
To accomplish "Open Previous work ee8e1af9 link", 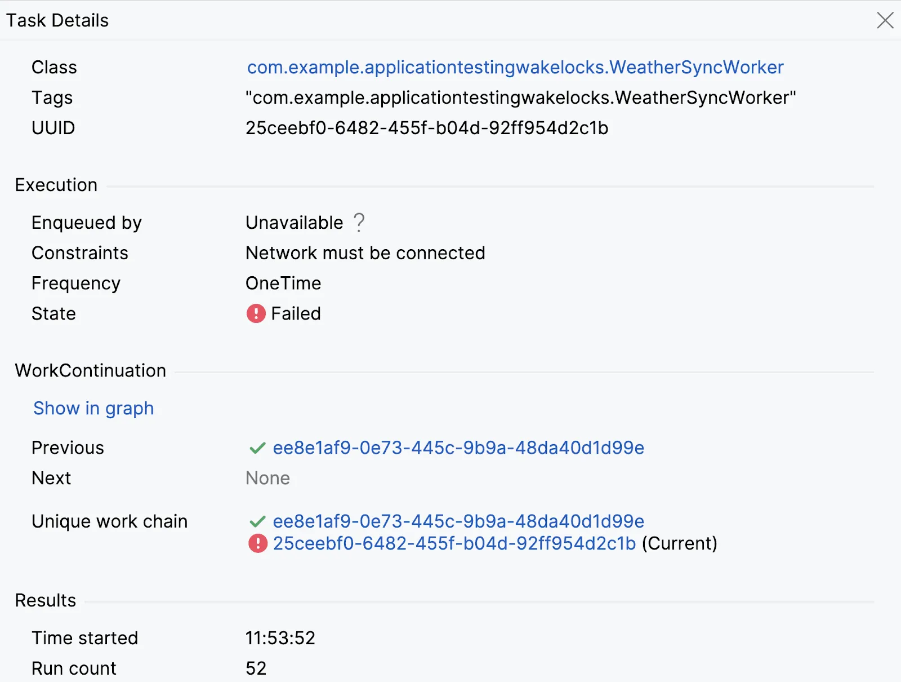I will 458,448.
